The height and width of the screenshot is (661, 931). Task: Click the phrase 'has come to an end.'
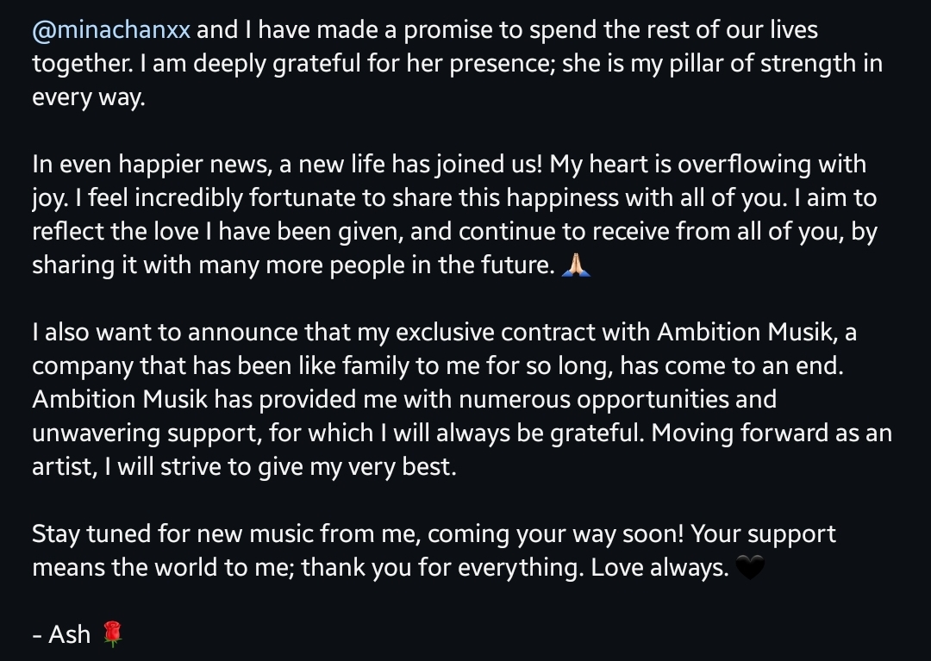pos(732,365)
